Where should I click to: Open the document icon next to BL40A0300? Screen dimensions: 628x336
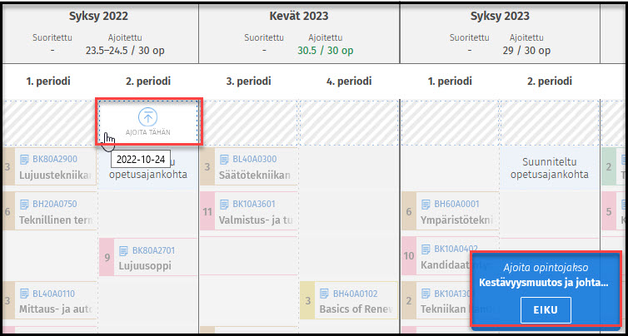pyautogui.click(x=224, y=159)
